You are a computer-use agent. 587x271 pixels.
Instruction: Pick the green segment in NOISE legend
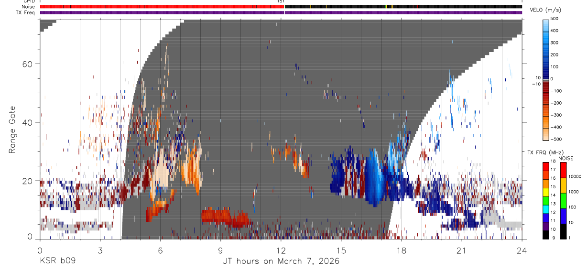coord(563,201)
